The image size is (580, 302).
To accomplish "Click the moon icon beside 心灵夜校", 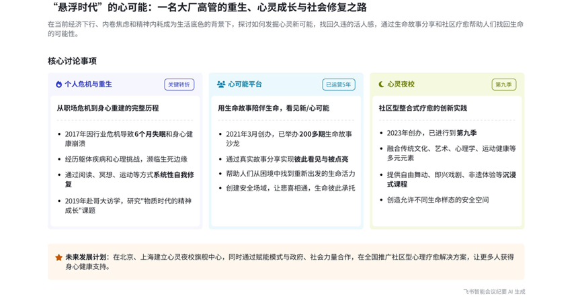I will coord(382,85).
